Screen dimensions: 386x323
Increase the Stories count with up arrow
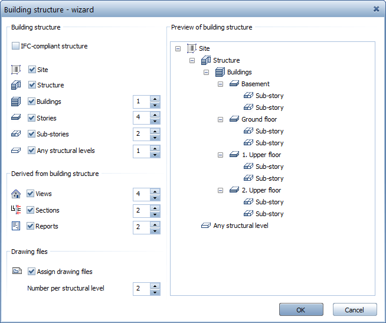pos(155,115)
